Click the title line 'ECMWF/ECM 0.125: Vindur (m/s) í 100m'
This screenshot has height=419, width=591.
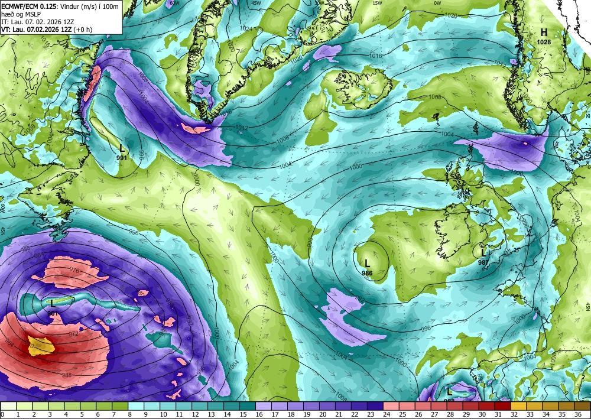point(60,6)
